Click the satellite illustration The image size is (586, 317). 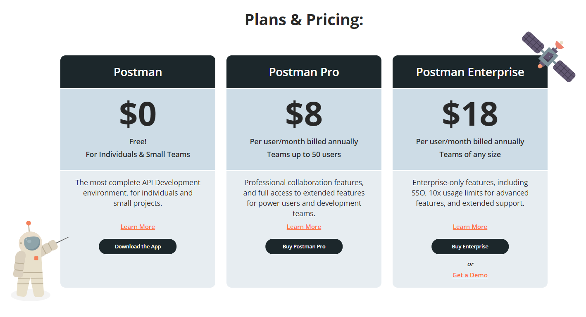click(x=549, y=57)
